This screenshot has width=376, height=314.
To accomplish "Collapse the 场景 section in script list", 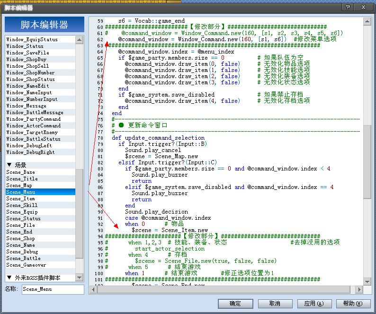I will 9,165.
